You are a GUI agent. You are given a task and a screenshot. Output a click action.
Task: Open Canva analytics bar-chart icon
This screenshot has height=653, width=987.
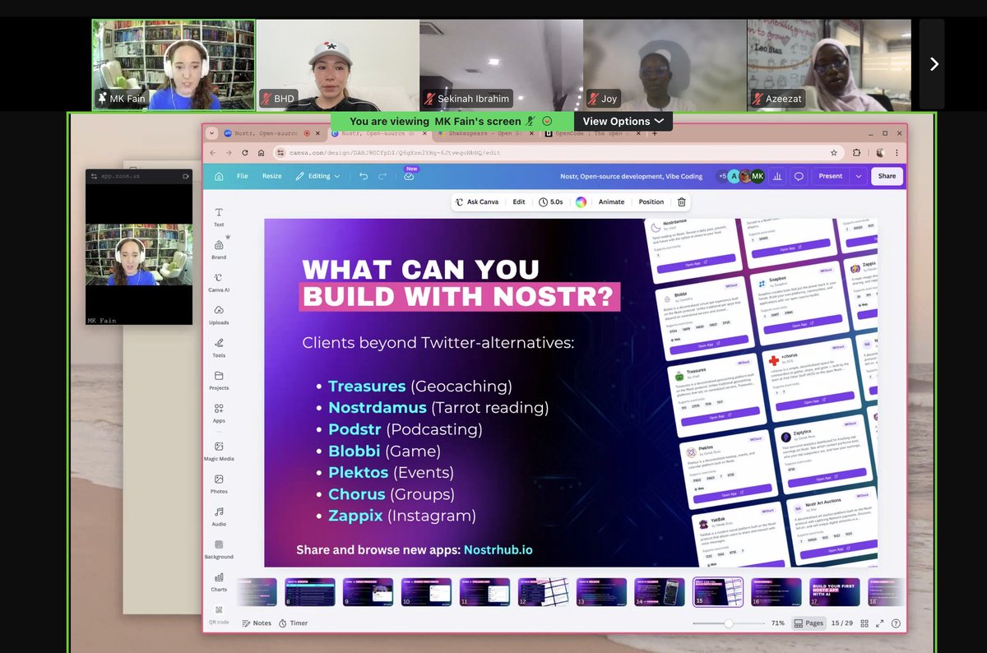776,176
